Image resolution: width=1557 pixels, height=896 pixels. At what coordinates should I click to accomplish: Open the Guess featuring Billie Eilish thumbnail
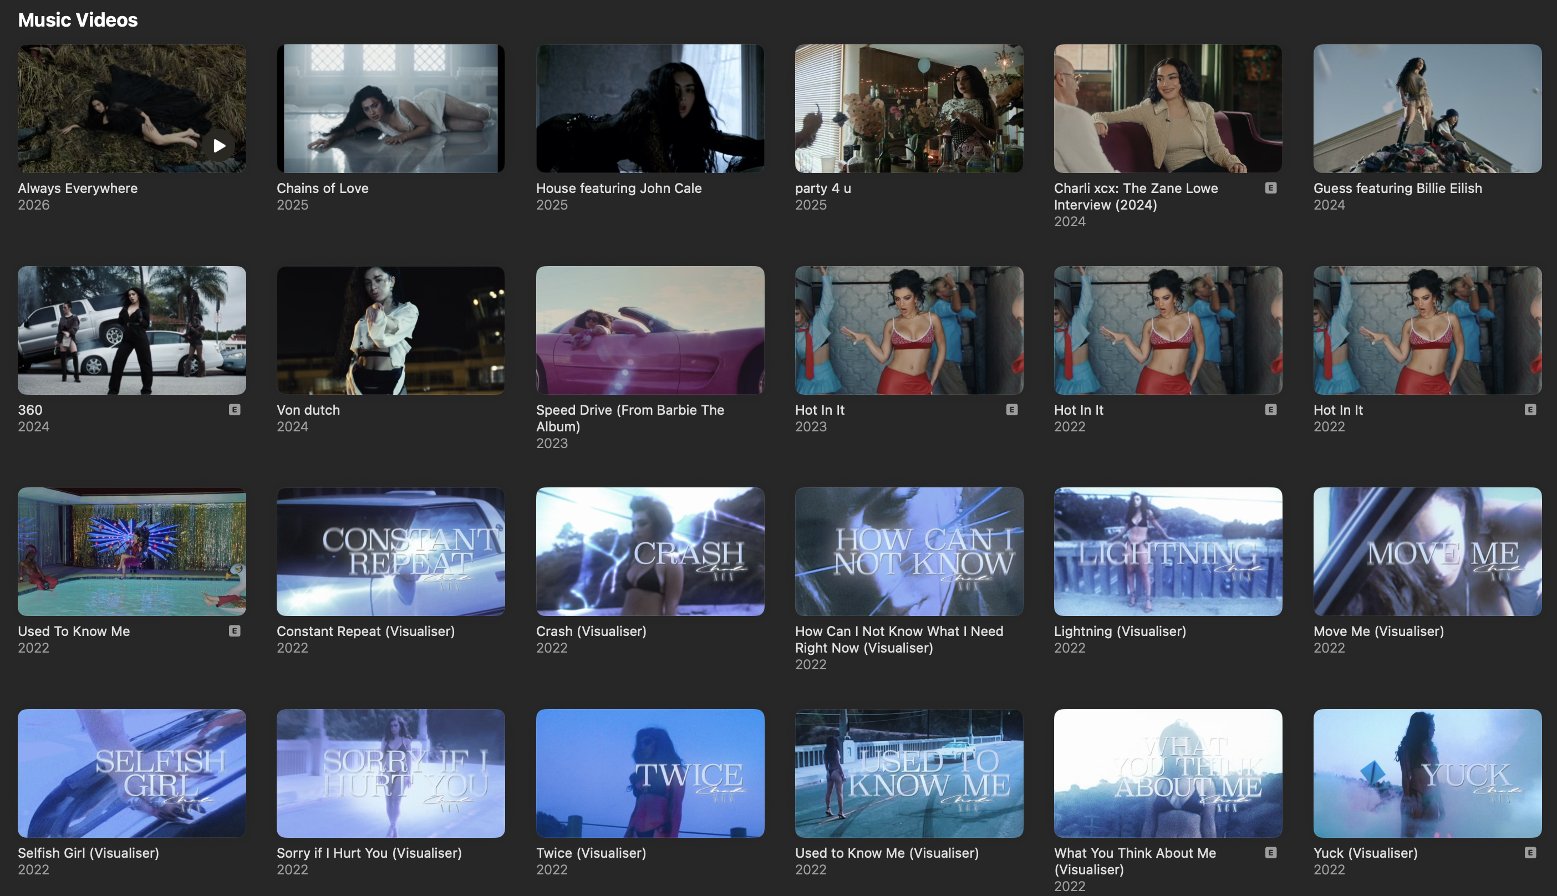pyautogui.click(x=1427, y=108)
